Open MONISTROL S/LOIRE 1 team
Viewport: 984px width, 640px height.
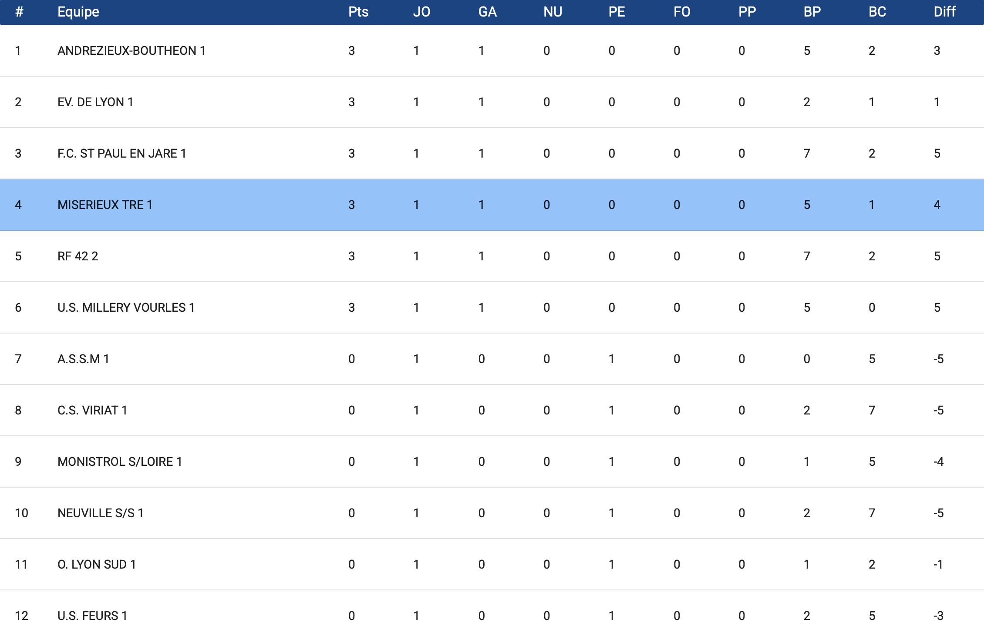coord(120,462)
